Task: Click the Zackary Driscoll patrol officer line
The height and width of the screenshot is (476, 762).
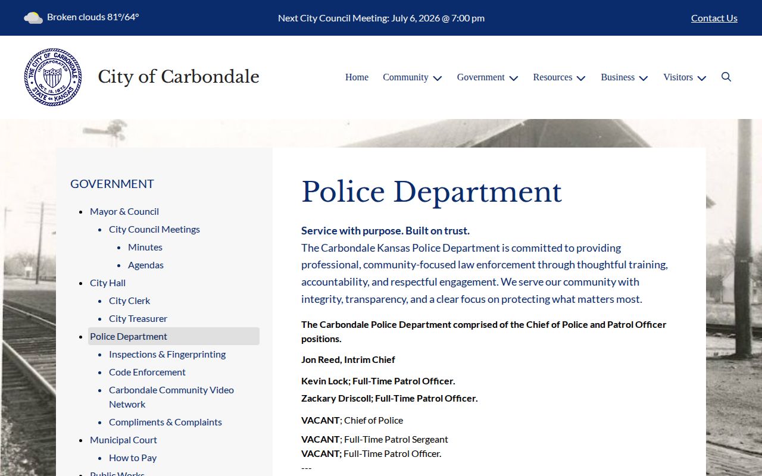Action: 389,398
